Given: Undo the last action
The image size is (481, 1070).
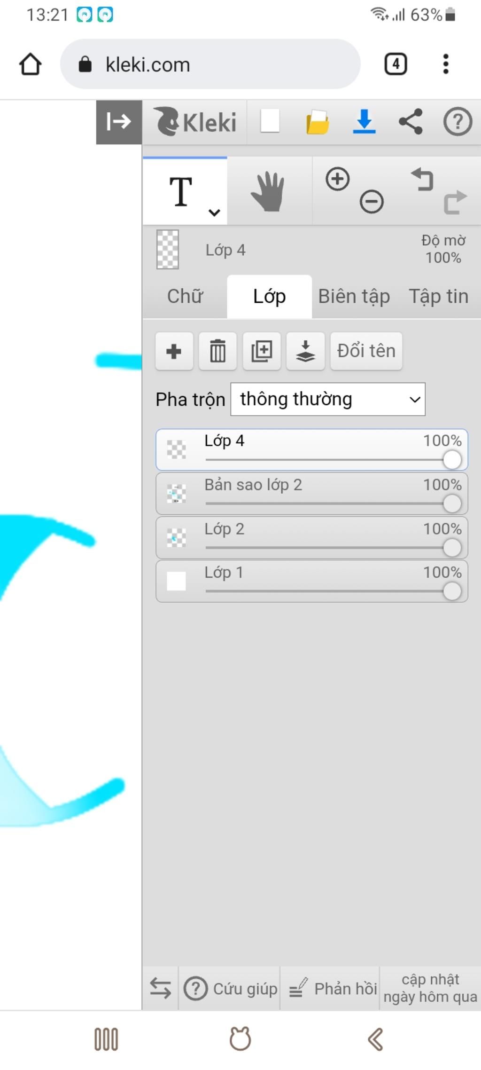Looking at the screenshot, I should (422, 179).
